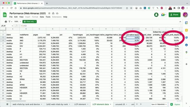The width and height of the screenshot is (190, 107).
Task: Click the havelmages column header cell
Action: pyautogui.click(x=79, y=35)
